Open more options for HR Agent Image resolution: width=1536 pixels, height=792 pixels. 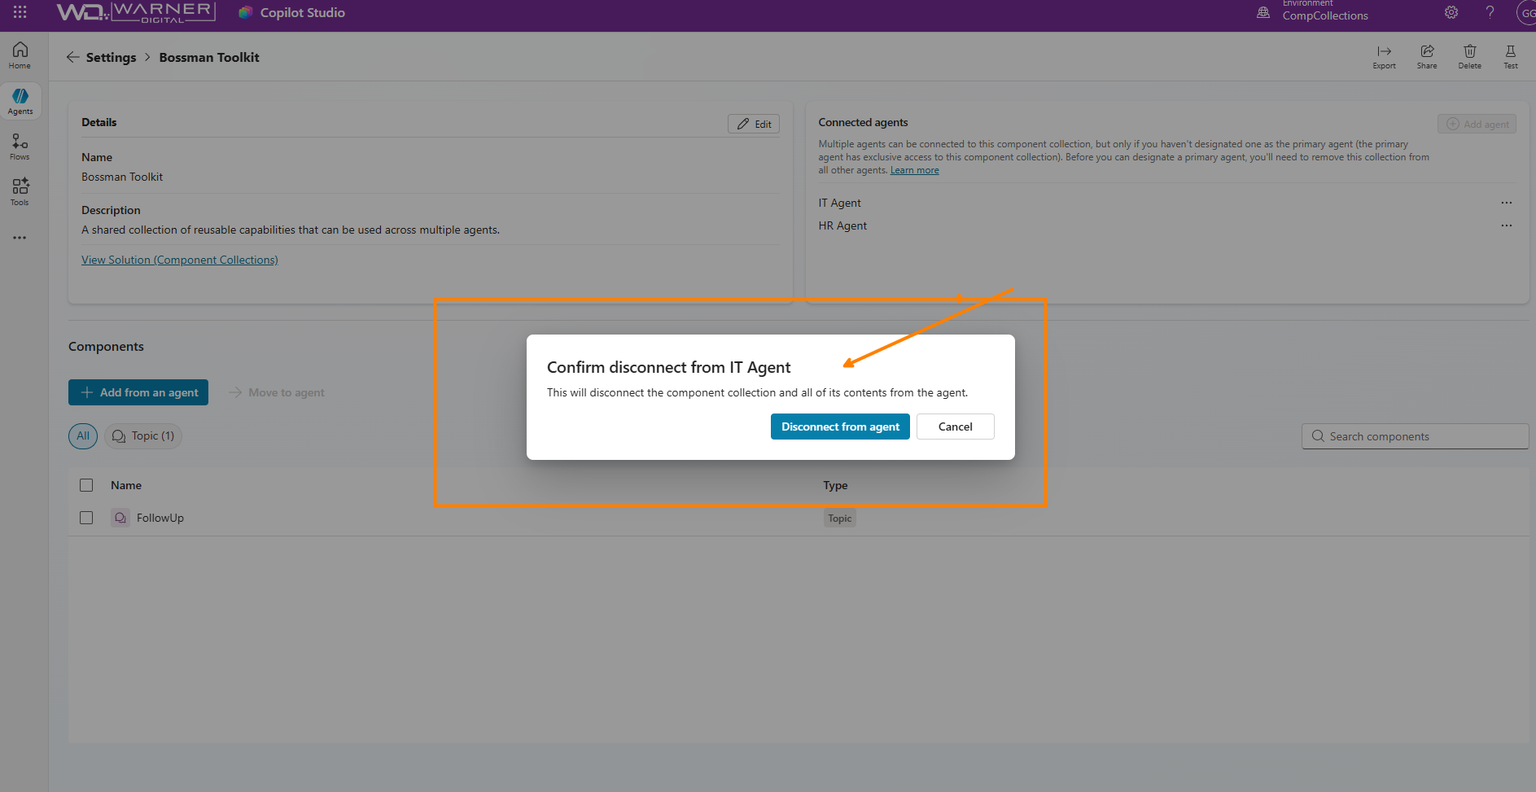point(1507,225)
